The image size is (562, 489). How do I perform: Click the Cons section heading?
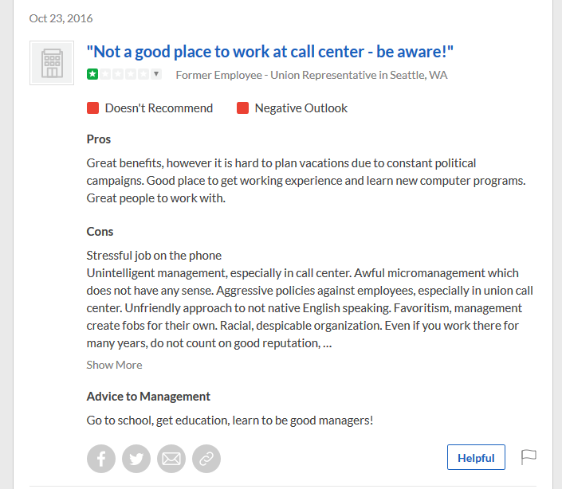click(x=100, y=232)
